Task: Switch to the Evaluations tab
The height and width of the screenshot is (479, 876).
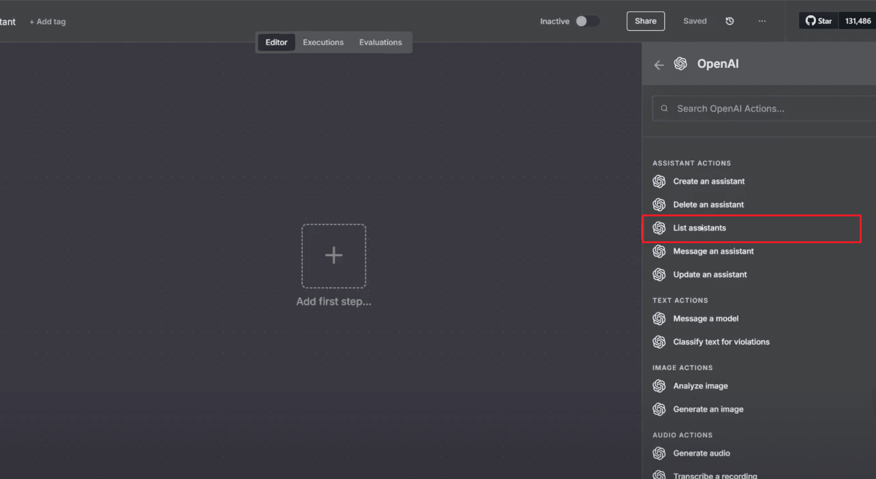Action: click(380, 42)
